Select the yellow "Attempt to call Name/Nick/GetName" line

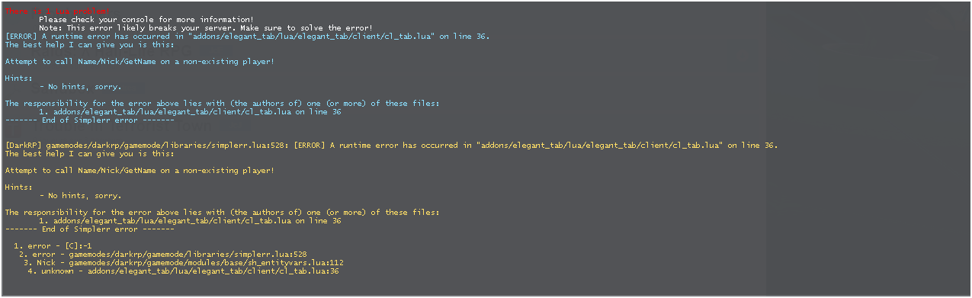(140, 170)
